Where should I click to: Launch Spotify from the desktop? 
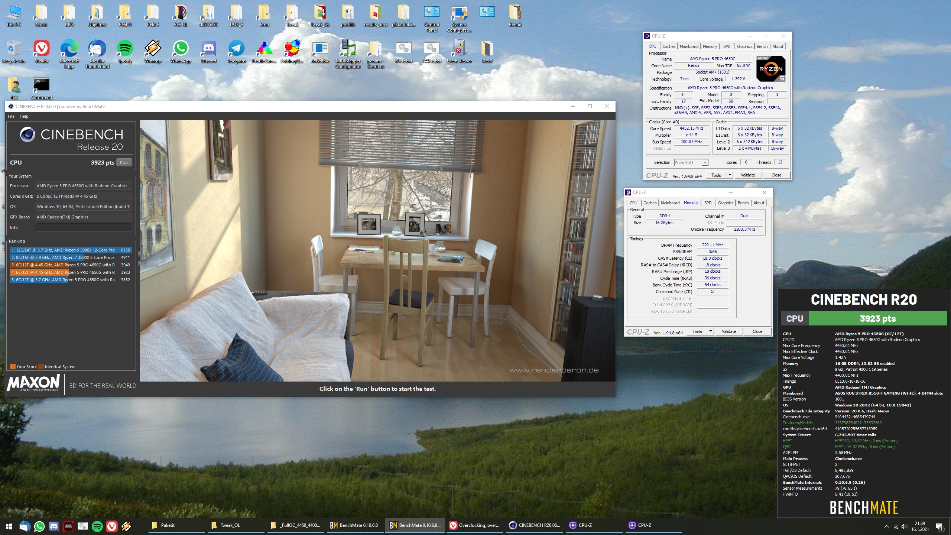(x=125, y=51)
